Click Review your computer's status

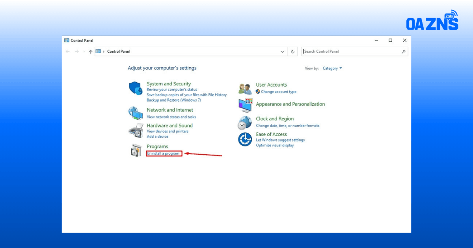coord(172,90)
